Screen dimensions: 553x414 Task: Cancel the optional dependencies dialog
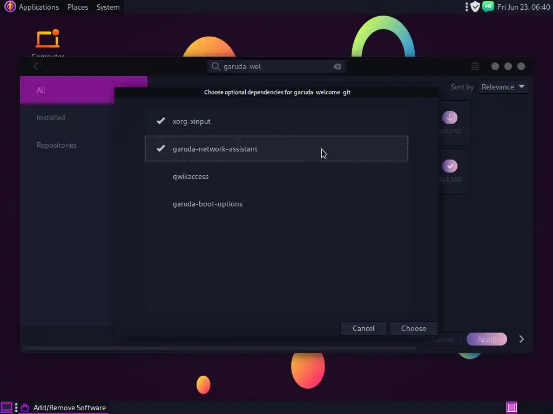tap(363, 328)
